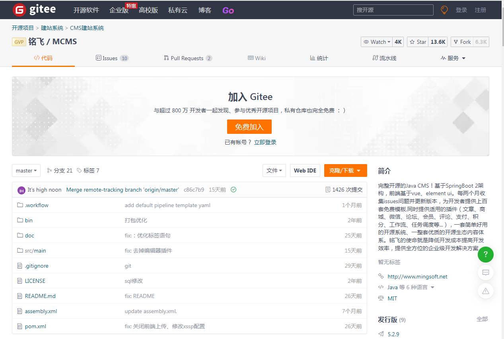Click the GVP badge beside project name

[19, 42]
